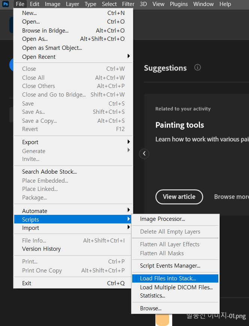The height and width of the screenshot is (326, 249).
Task: Open the Edit menu
Action: [34, 4]
